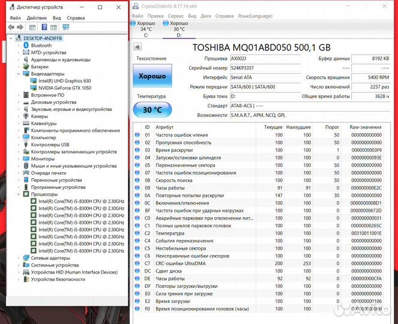The image size is (398, 324).
Task: Select the Нестабильные сектора attribute row
Action: 258,248
